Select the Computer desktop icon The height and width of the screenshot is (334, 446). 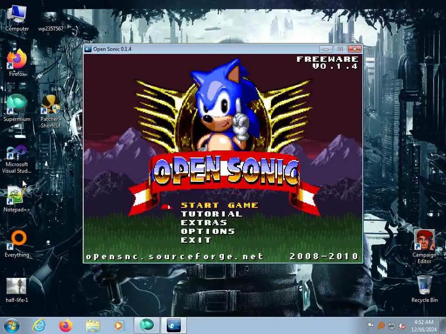pos(17,18)
